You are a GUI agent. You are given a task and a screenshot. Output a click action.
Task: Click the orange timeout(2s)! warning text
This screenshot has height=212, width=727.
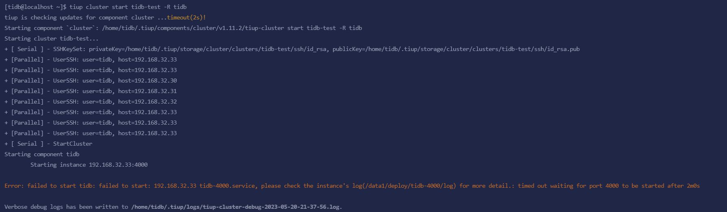tap(186, 17)
